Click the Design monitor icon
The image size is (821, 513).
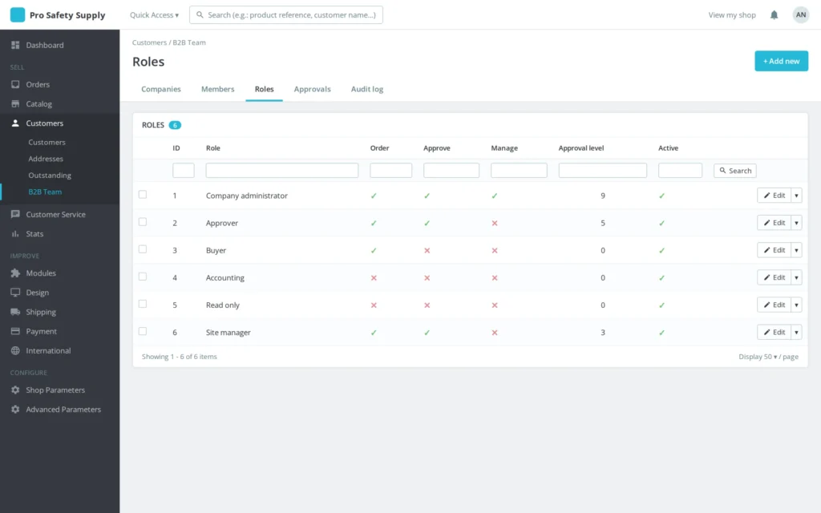tap(15, 292)
